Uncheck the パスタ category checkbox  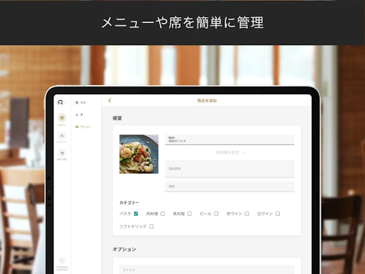tap(136, 214)
